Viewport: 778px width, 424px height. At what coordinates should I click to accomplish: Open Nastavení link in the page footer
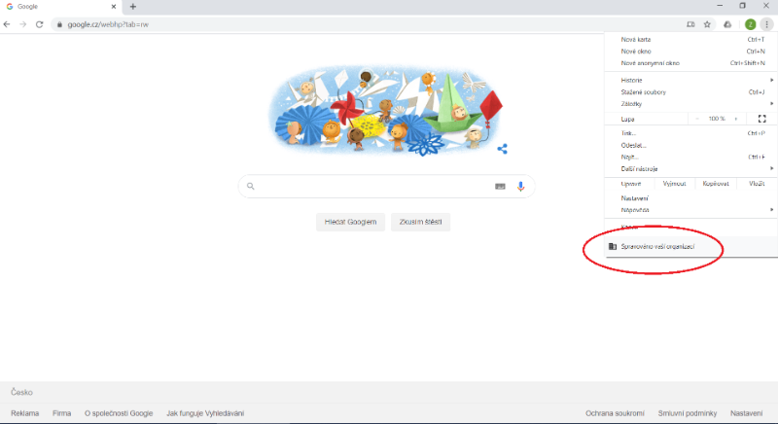click(x=746, y=413)
